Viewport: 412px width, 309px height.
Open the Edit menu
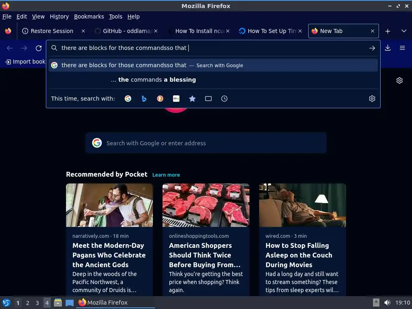click(x=22, y=16)
